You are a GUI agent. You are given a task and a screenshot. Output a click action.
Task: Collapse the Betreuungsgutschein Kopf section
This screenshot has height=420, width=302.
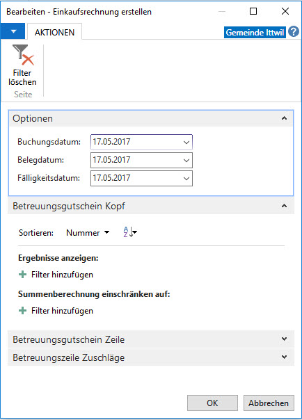point(284,206)
